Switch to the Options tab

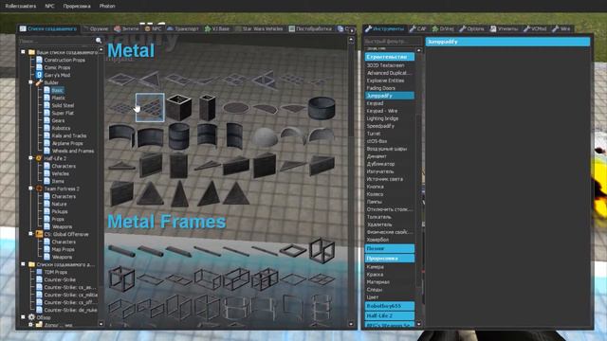click(471, 28)
